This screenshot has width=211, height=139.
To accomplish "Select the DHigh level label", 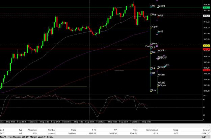I will 154,15.
